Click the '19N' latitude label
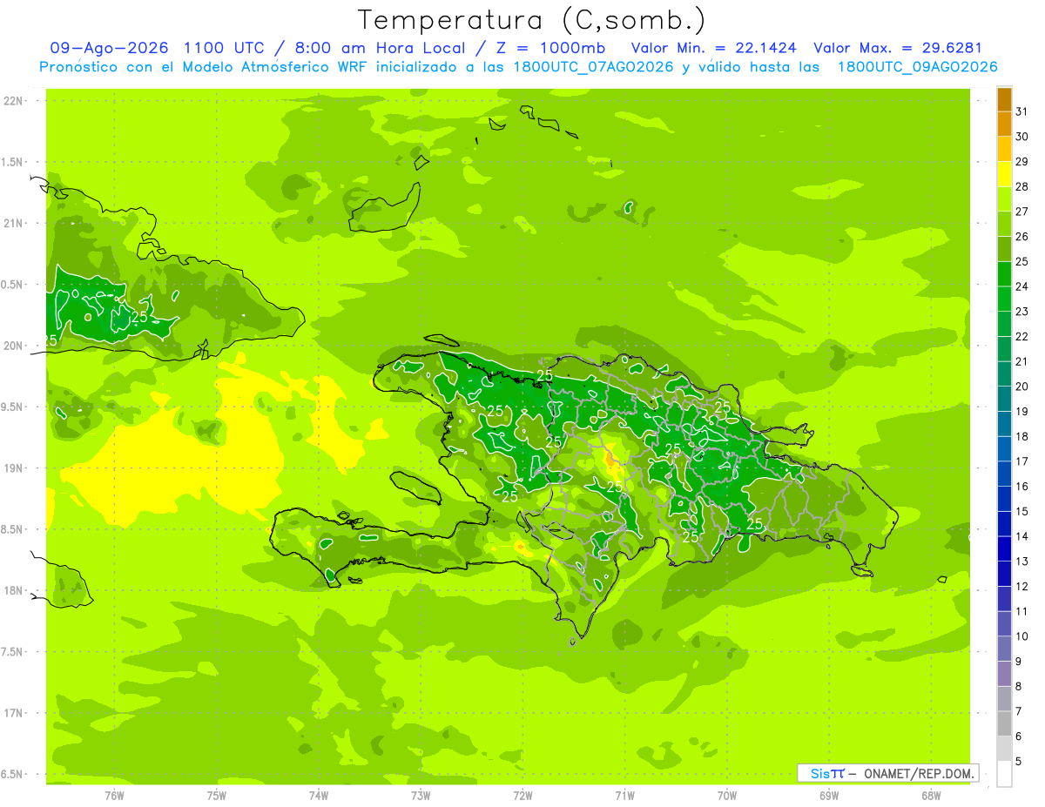The height and width of the screenshot is (807, 1045). (x=14, y=468)
